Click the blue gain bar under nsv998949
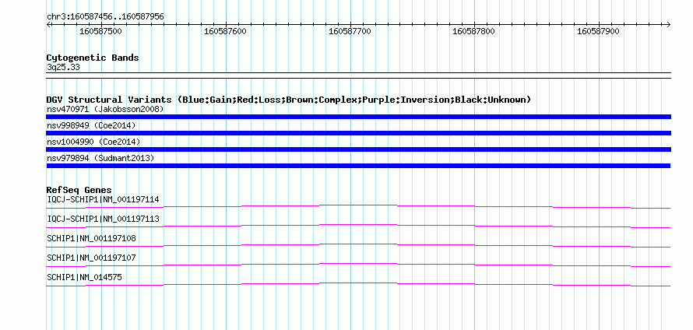The width and height of the screenshot is (693, 330). [x=358, y=133]
